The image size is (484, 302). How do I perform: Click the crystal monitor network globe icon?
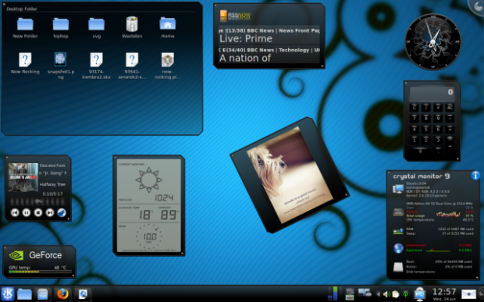click(398, 248)
